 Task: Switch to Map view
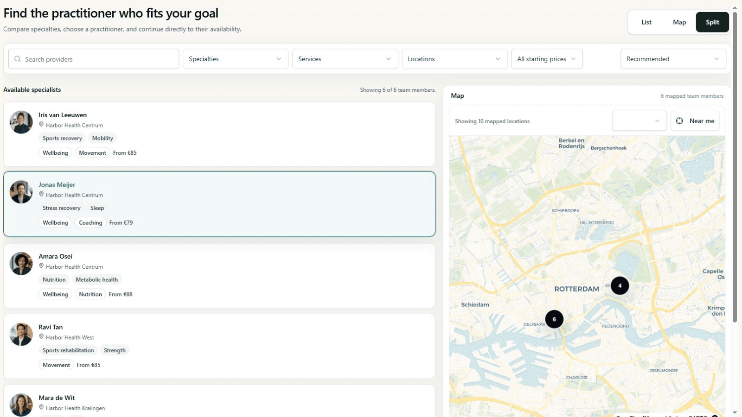[x=679, y=22]
